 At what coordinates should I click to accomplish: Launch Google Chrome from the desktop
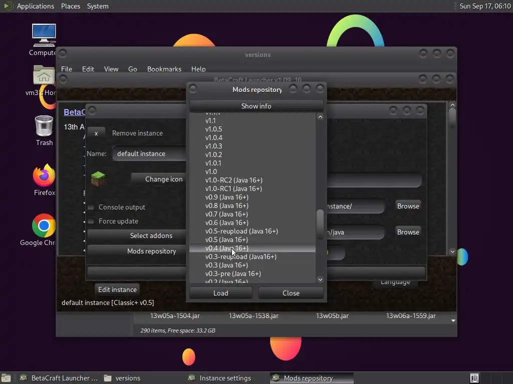(x=44, y=225)
